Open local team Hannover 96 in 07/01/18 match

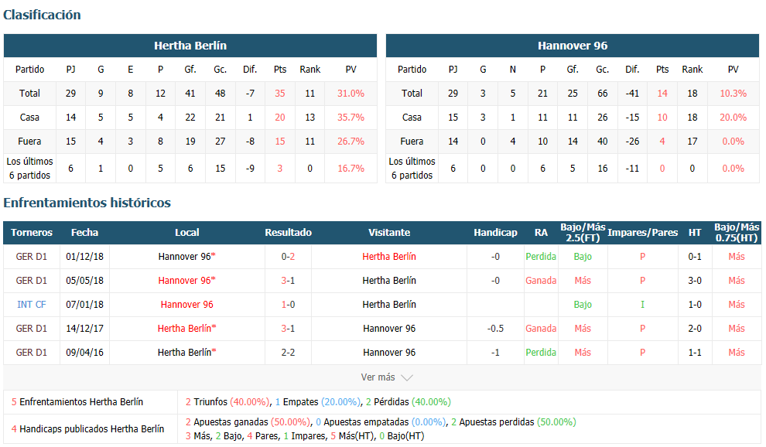tap(187, 305)
